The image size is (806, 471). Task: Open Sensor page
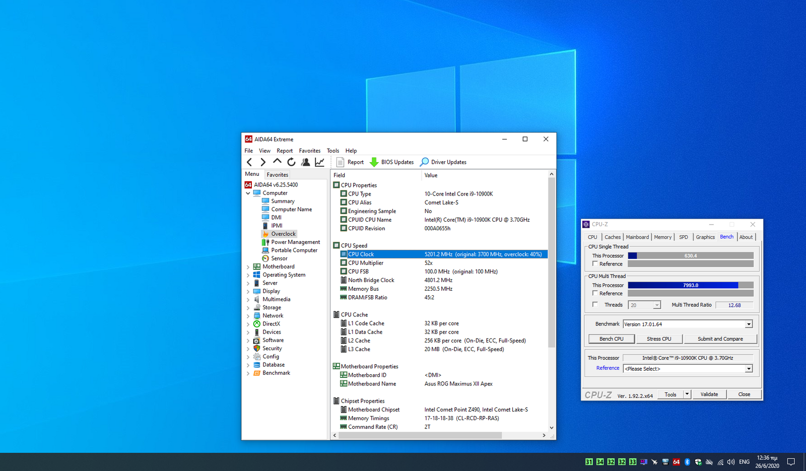tap(279, 258)
